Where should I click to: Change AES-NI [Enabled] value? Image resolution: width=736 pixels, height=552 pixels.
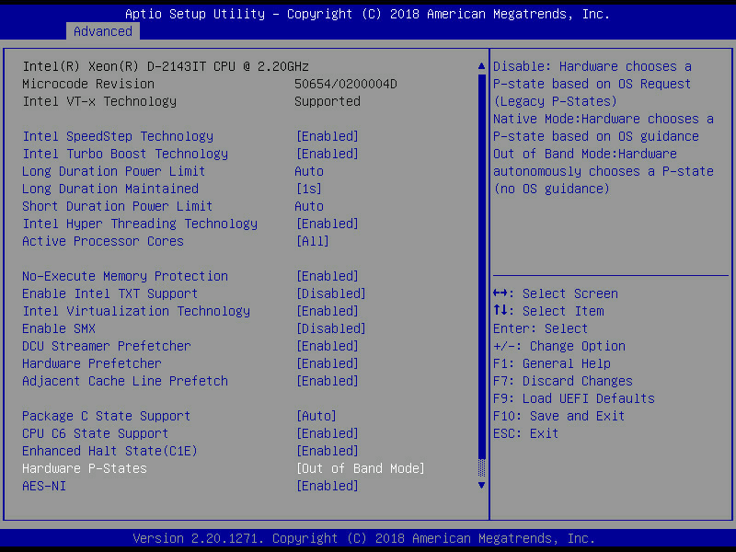pos(328,486)
